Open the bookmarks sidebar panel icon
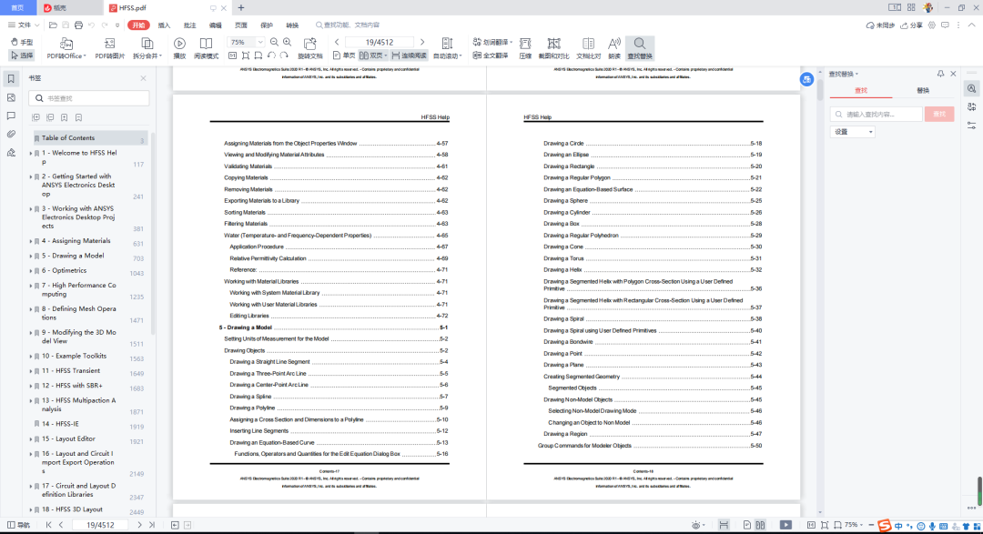 click(11, 79)
